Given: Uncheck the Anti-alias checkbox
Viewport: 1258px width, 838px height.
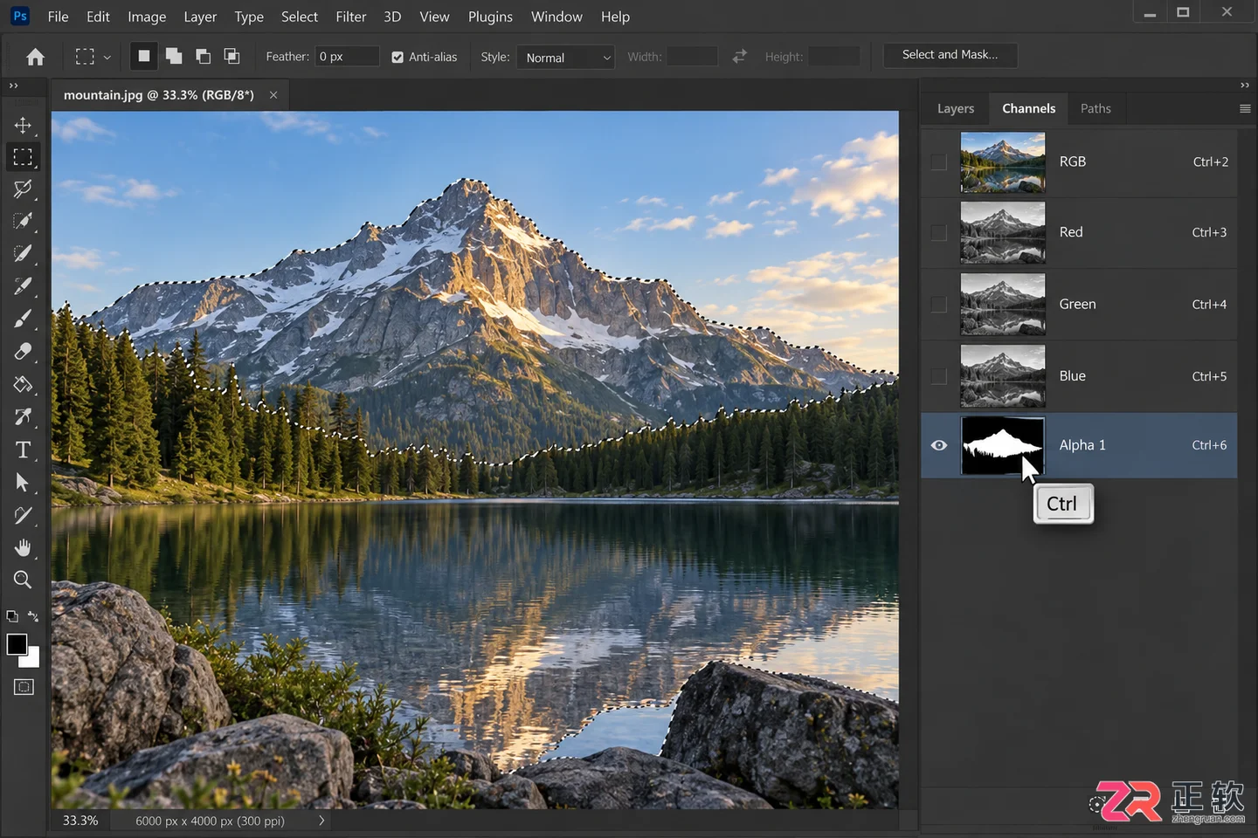Looking at the screenshot, I should tap(397, 57).
